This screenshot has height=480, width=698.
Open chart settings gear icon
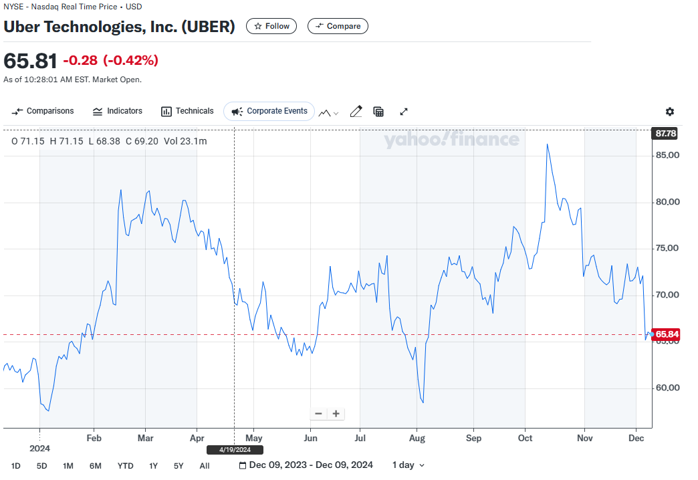(x=669, y=112)
